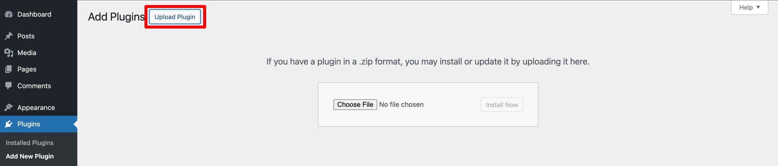Click the Choose File button
The height and width of the screenshot is (166, 778).
[x=355, y=105]
